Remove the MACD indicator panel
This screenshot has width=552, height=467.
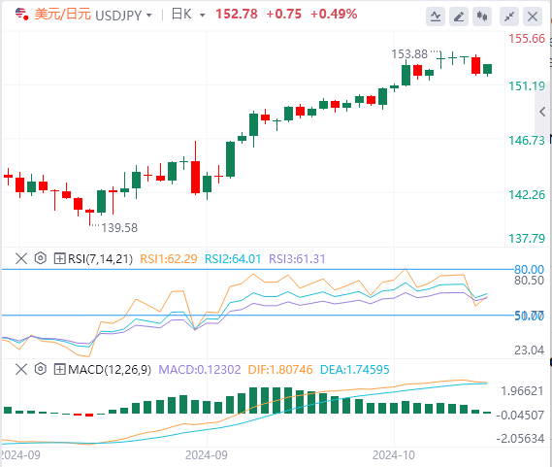[21, 369]
